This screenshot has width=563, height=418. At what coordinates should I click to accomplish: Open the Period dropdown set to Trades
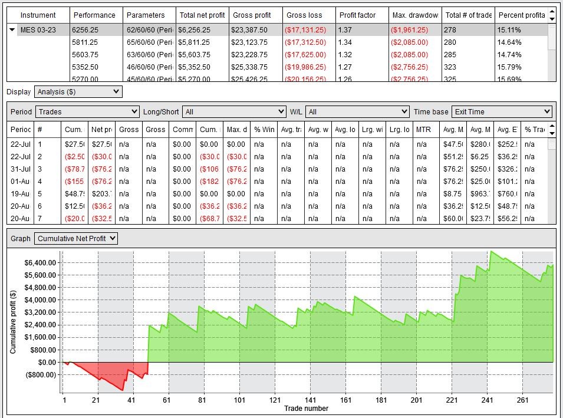(x=87, y=111)
